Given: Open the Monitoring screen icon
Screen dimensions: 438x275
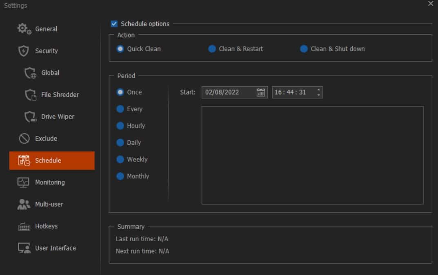Looking at the screenshot, I should pos(23,183).
